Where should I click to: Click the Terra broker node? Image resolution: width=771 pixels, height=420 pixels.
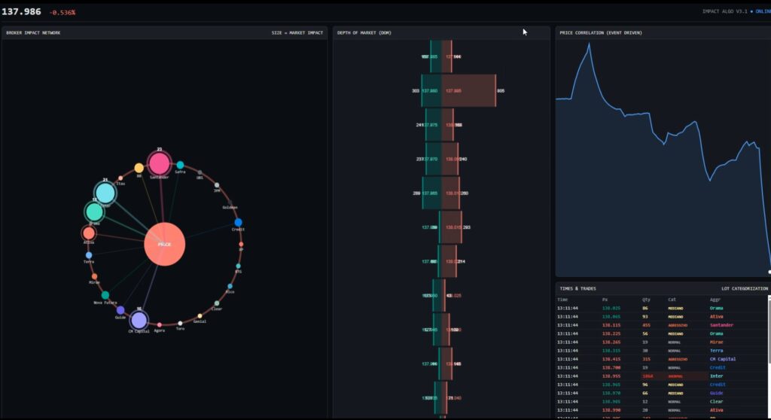click(89, 255)
